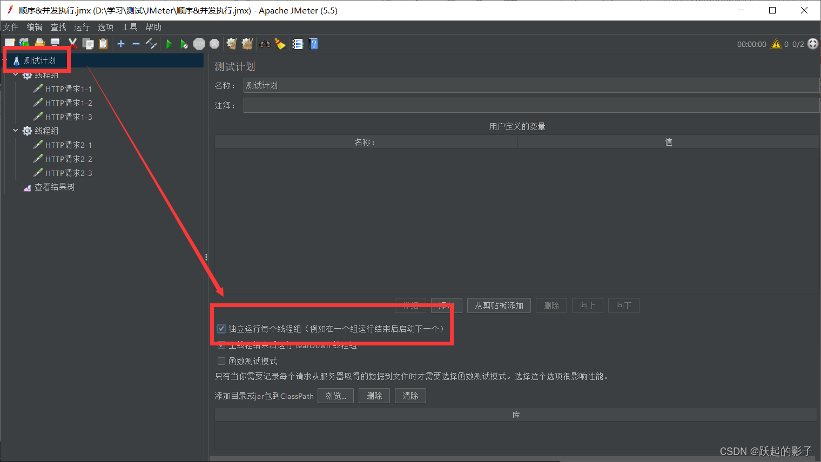Collapse all nodes with minus icon
The height and width of the screenshot is (462, 821).
tap(136, 44)
